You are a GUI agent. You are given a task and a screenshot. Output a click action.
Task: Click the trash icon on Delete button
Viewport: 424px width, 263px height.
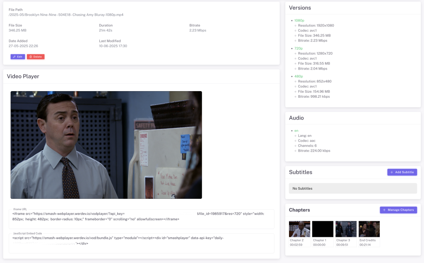tap(31, 57)
